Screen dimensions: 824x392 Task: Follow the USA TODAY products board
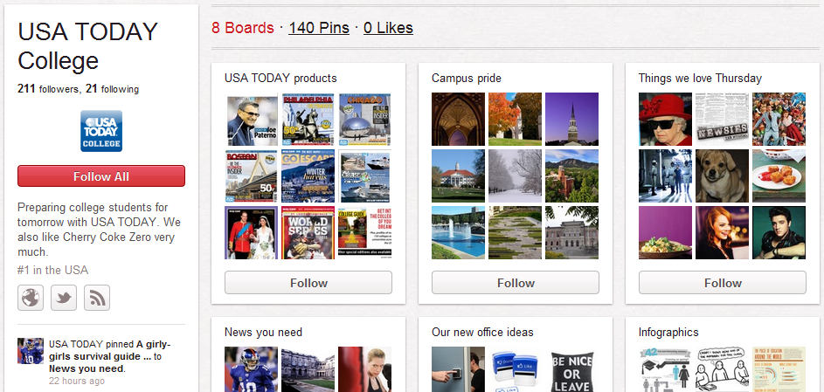pyautogui.click(x=308, y=283)
